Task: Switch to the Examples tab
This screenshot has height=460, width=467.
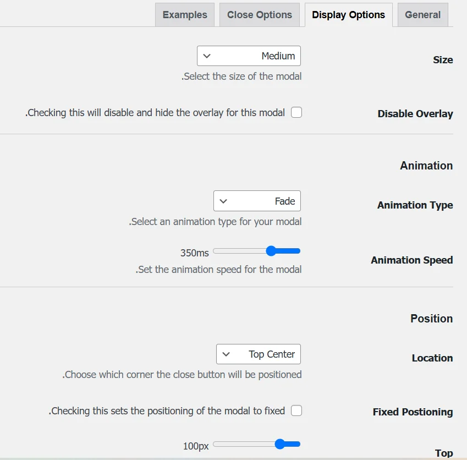Action: tap(184, 15)
